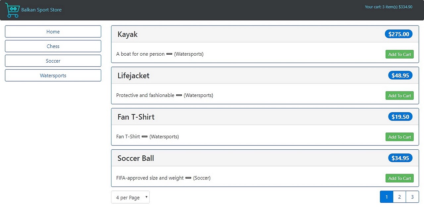Image resolution: width=424 pixels, height=212 pixels.
Task: Click the dash icon beside Soccer Ball's description
Action: pyautogui.click(x=188, y=178)
